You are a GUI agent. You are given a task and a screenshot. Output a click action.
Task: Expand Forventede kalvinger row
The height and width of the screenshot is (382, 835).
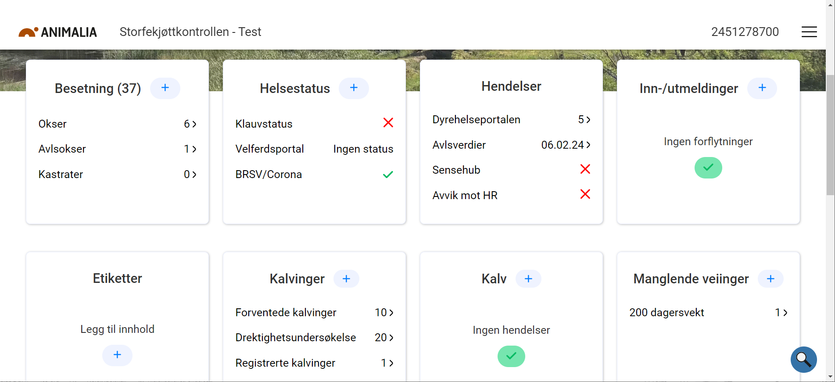391,313
